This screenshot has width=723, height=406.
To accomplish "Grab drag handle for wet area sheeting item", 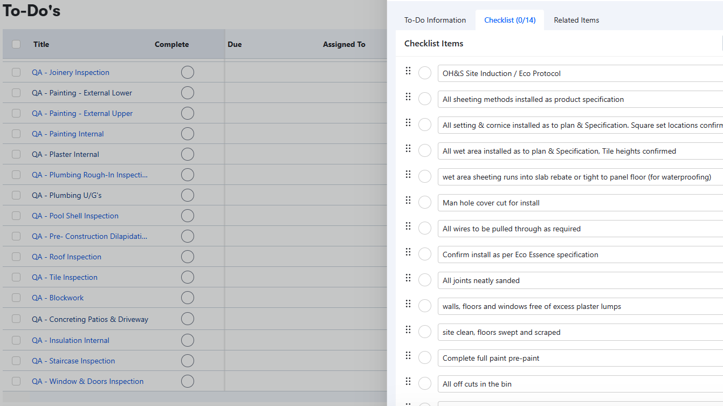I will tap(408, 174).
